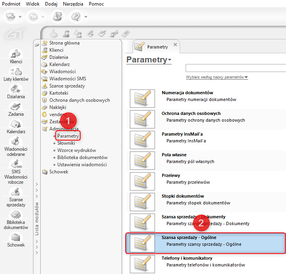The height and width of the screenshot is (274, 286).
Task: Click the back navigation arrow icon
Action: 10,17
